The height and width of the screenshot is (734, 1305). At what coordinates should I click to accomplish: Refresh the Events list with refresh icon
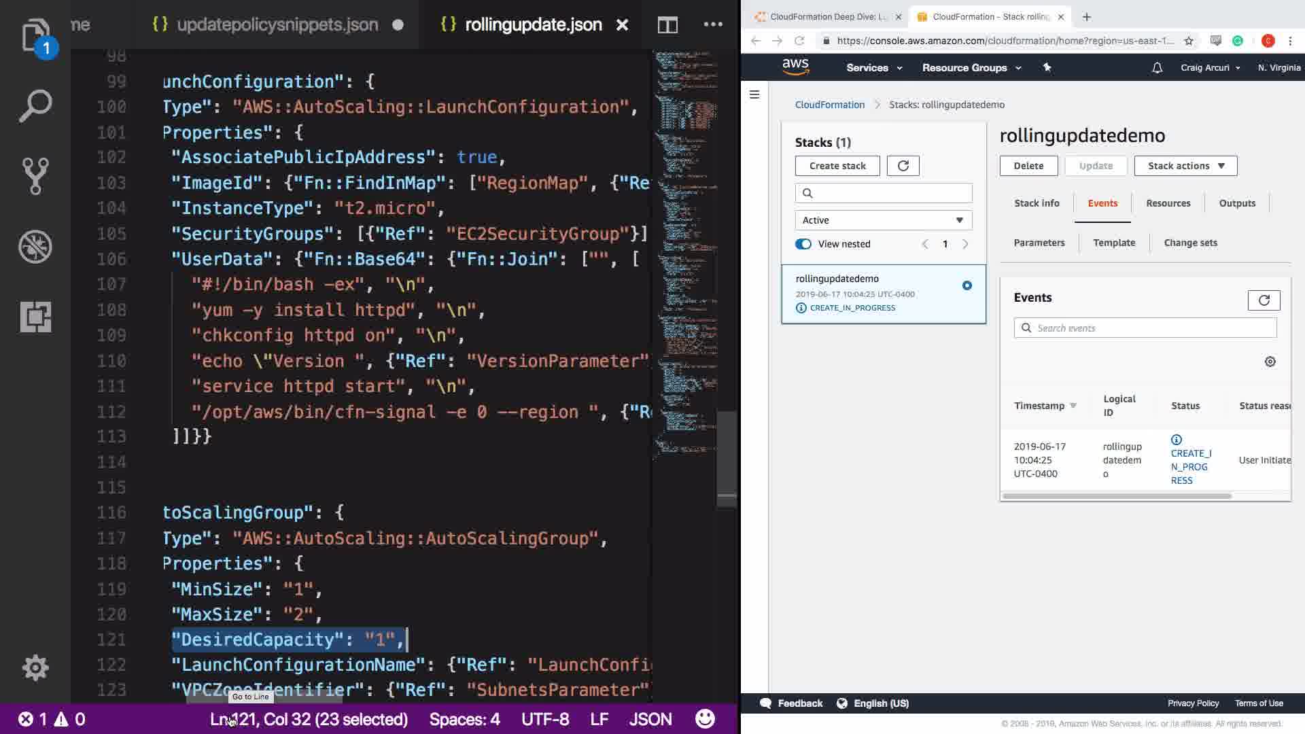coord(1264,300)
